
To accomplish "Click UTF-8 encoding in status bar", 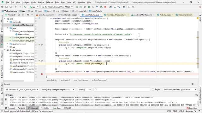I will (x=181, y=111).
